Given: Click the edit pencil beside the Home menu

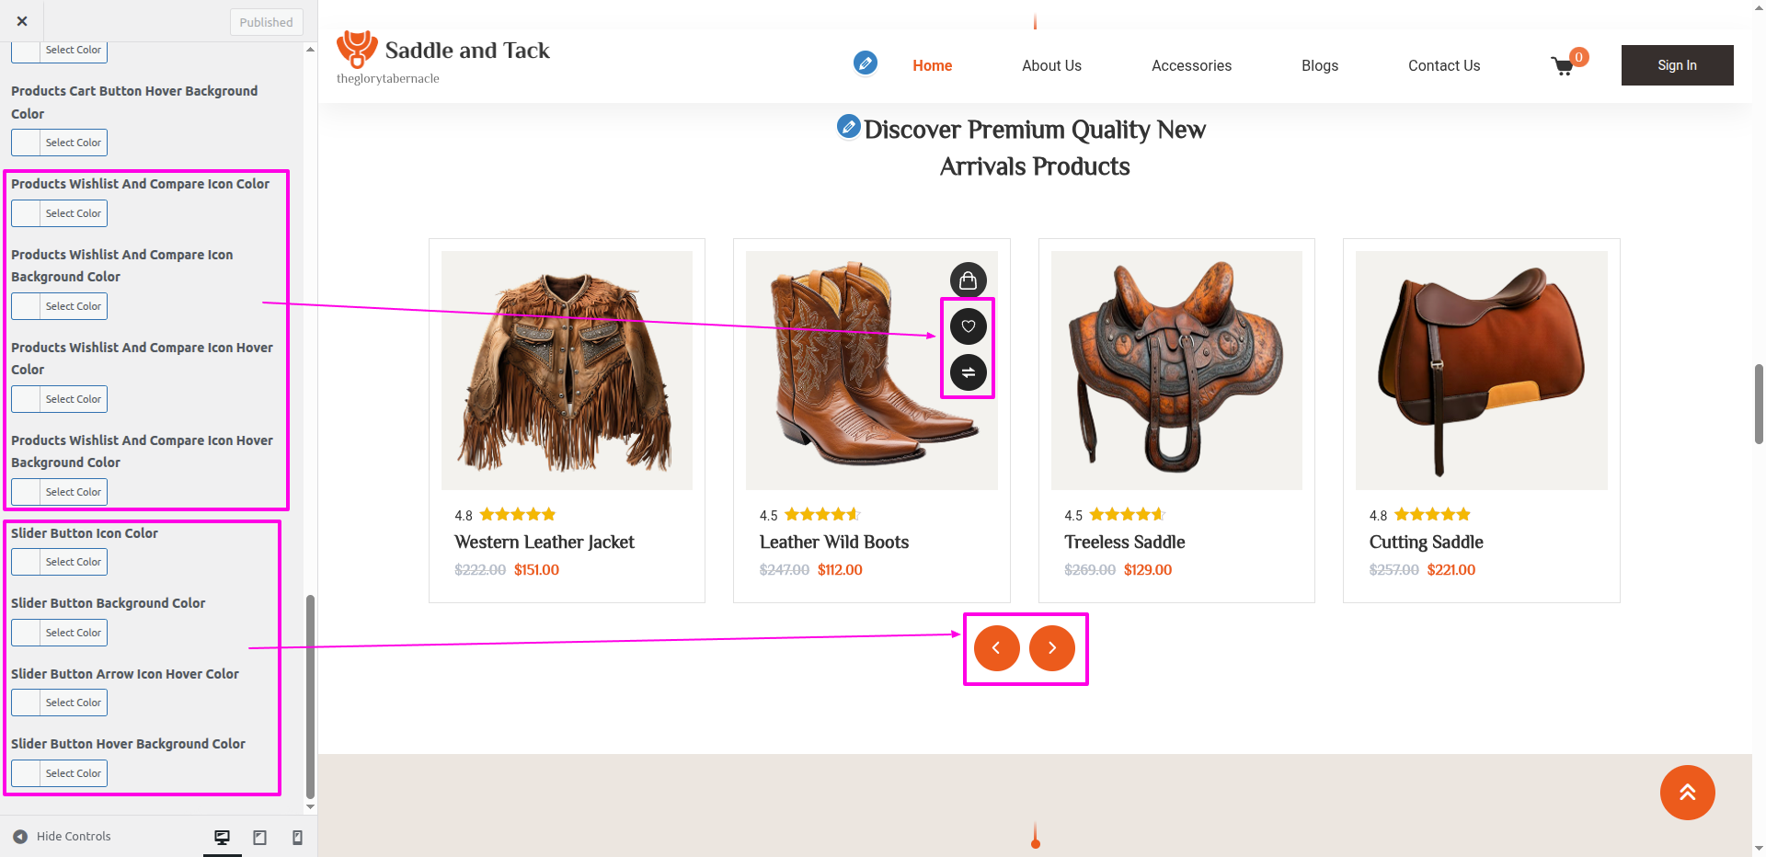Looking at the screenshot, I should [865, 63].
